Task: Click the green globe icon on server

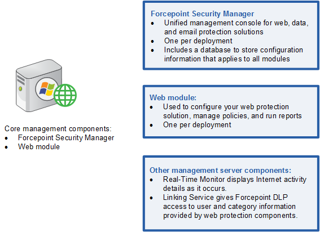Action: pos(65,95)
